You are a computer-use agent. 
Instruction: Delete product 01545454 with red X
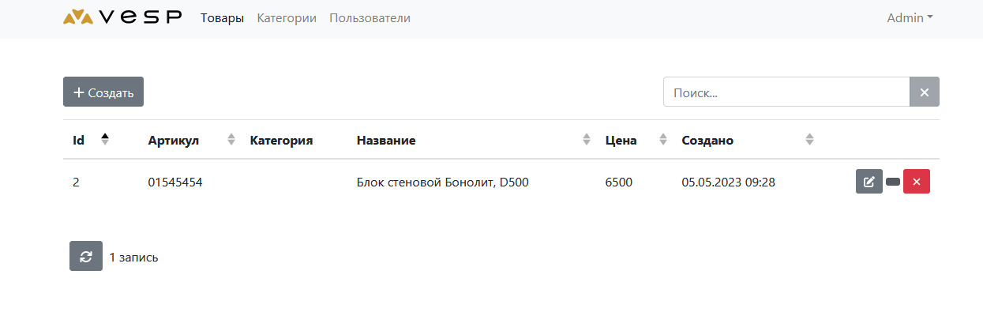tap(917, 182)
